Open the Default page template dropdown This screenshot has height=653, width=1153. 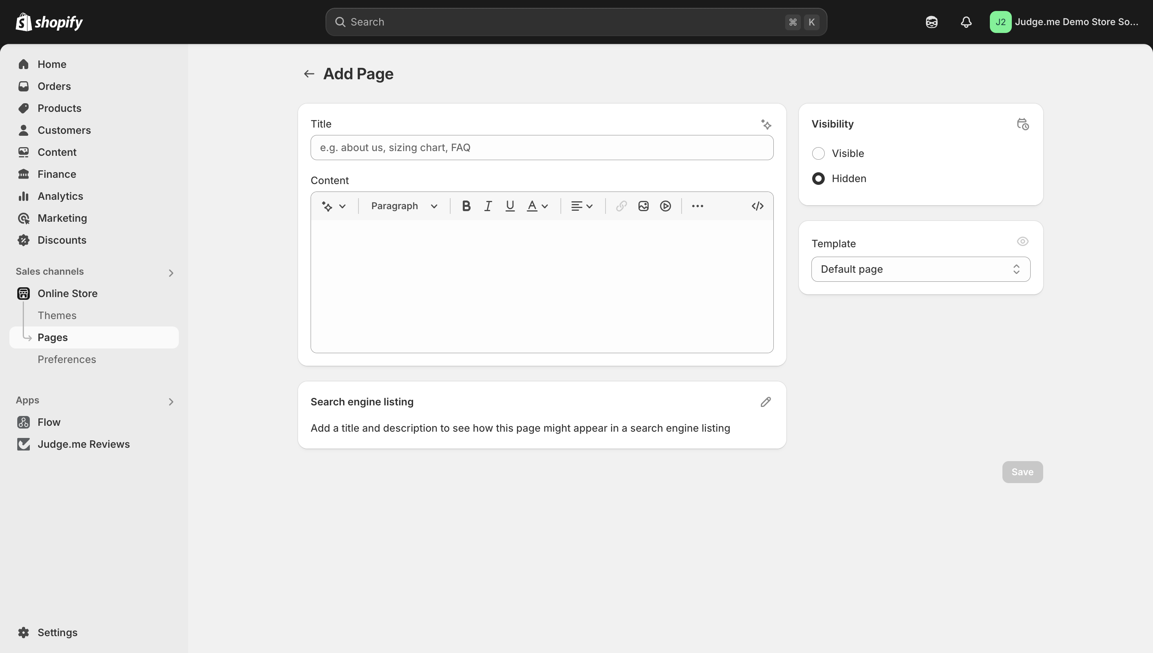(920, 269)
